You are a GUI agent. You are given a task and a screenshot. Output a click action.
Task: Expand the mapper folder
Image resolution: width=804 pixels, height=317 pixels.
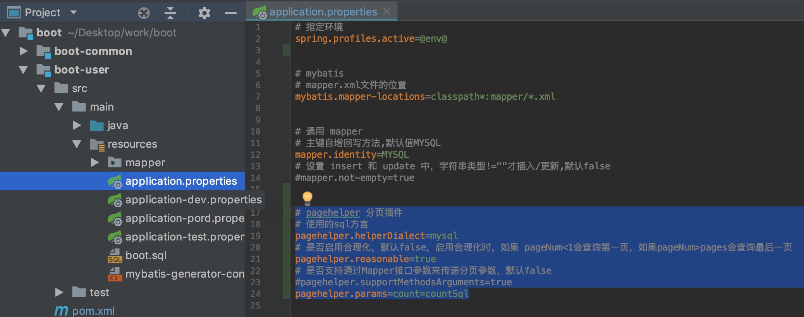pos(94,162)
